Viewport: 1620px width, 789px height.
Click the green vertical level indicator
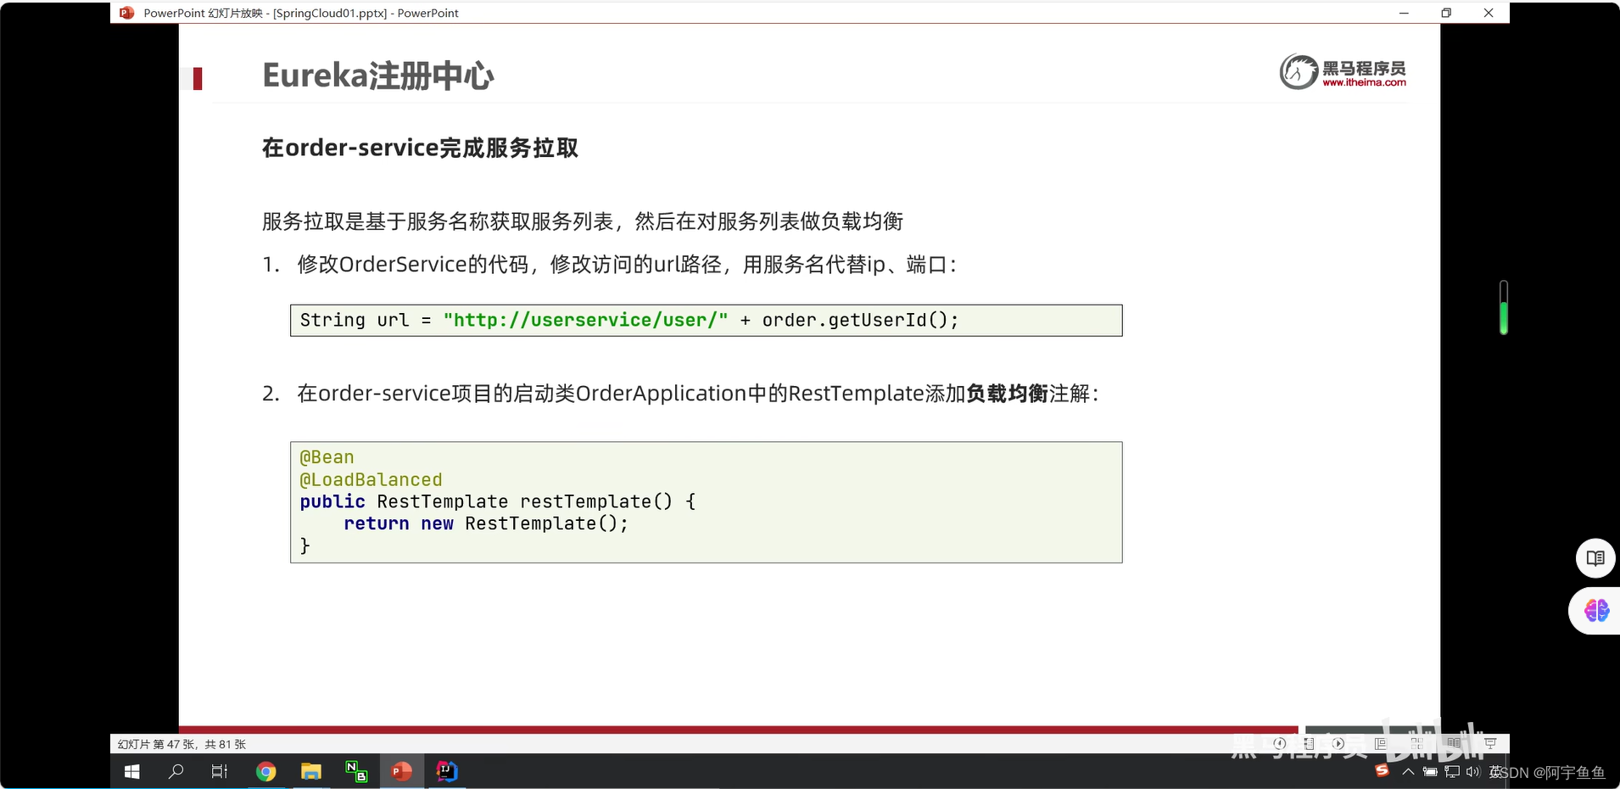1503,307
